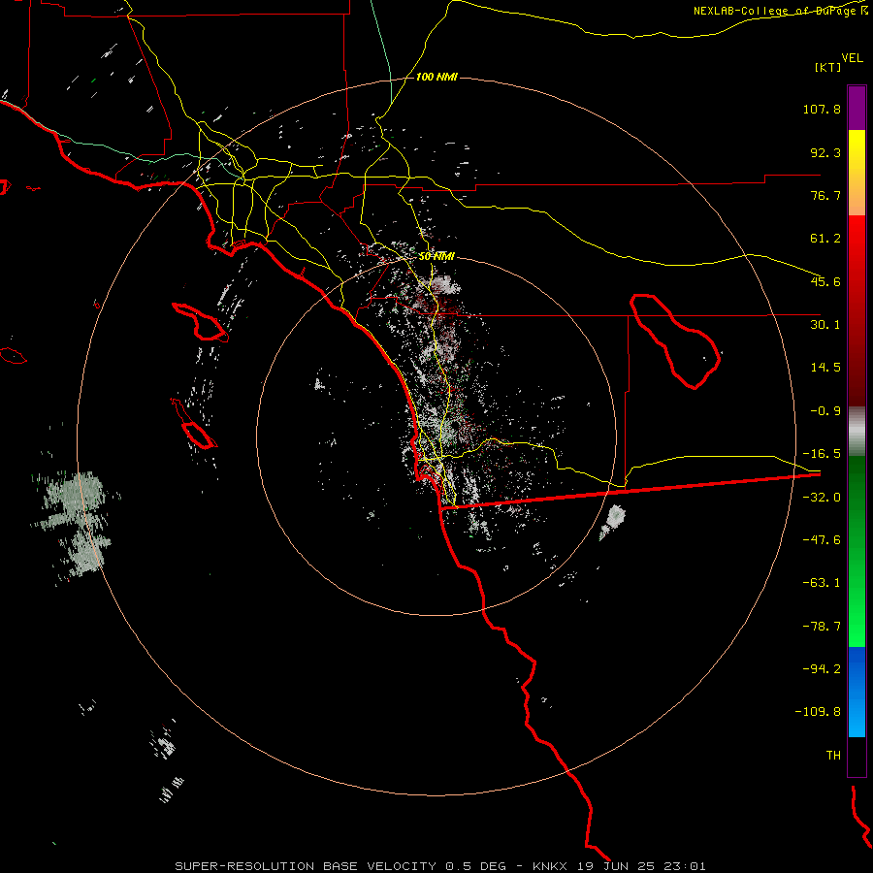
Task: Click the blue segment of the color bar
Action: coord(857,692)
